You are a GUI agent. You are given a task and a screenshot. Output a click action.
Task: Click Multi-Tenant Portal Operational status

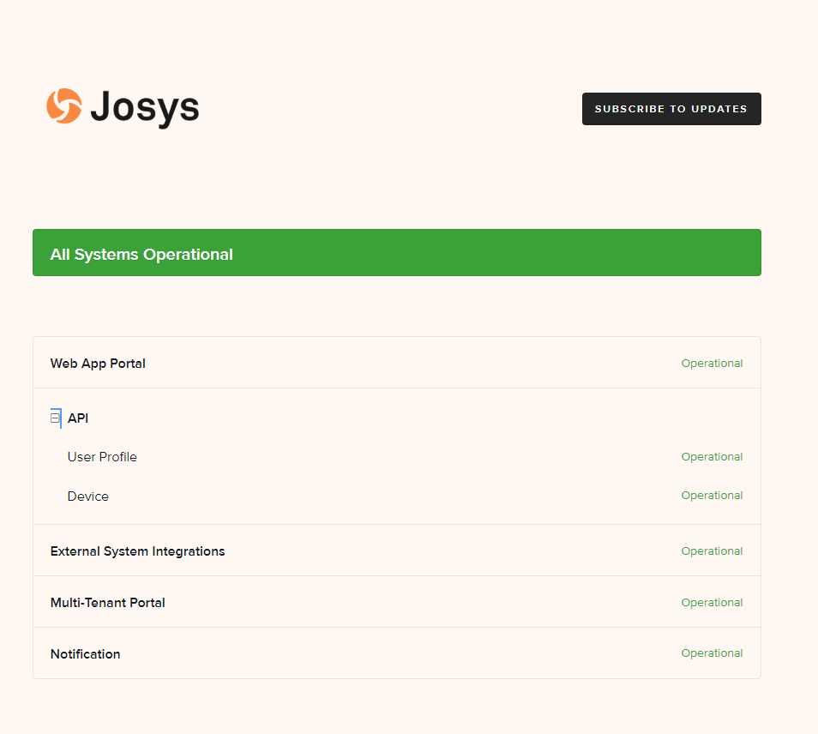712,603
